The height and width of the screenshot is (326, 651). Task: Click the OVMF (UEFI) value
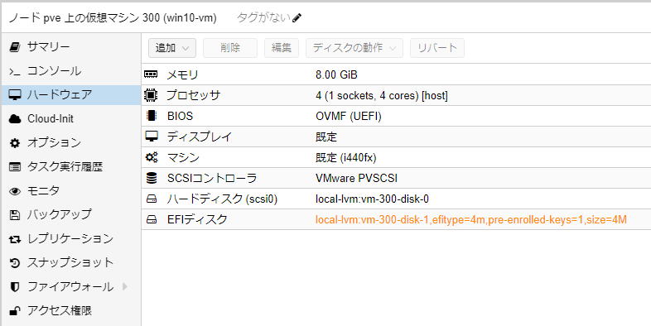349,117
